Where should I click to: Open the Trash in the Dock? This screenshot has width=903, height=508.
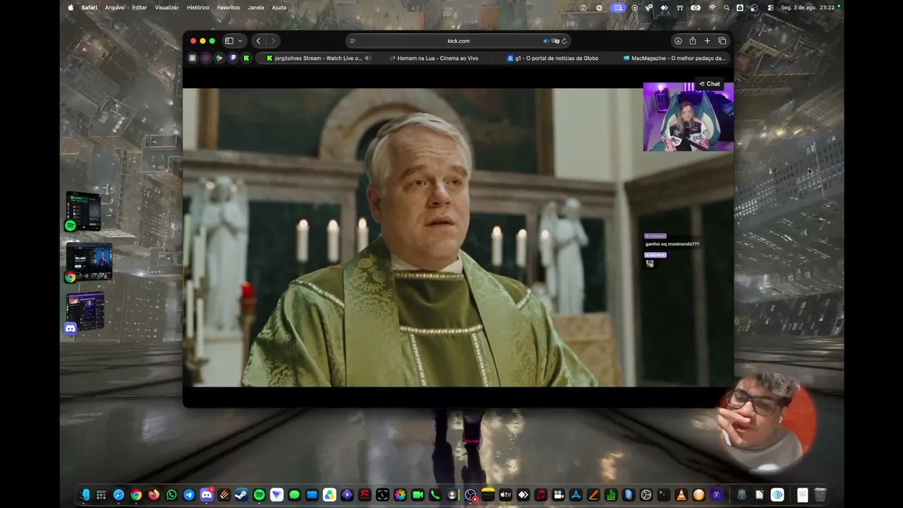[x=820, y=495]
